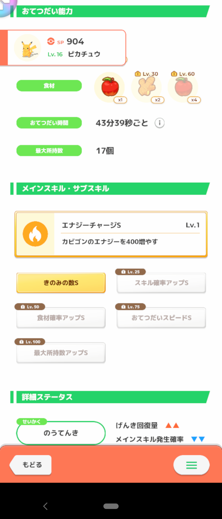
Task: Tap locked 食材確率アップS sub skill
Action: (x=61, y=318)
